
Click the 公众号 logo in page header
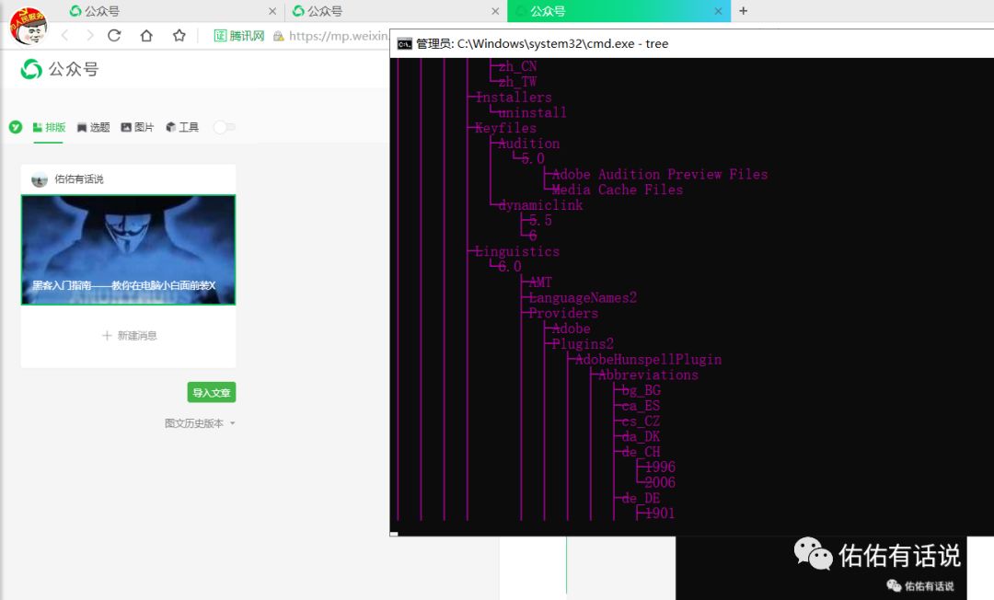point(59,69)
